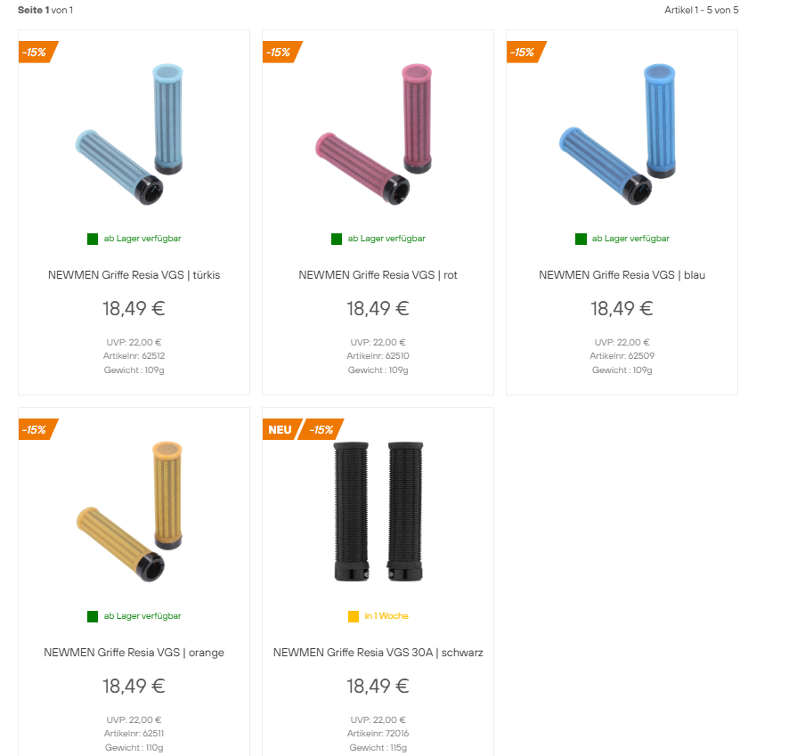Image resolution: width=805 pixels, height=756 pixels.
Task: Click the green stock indicator for blau grips
Action: [581, 239]
